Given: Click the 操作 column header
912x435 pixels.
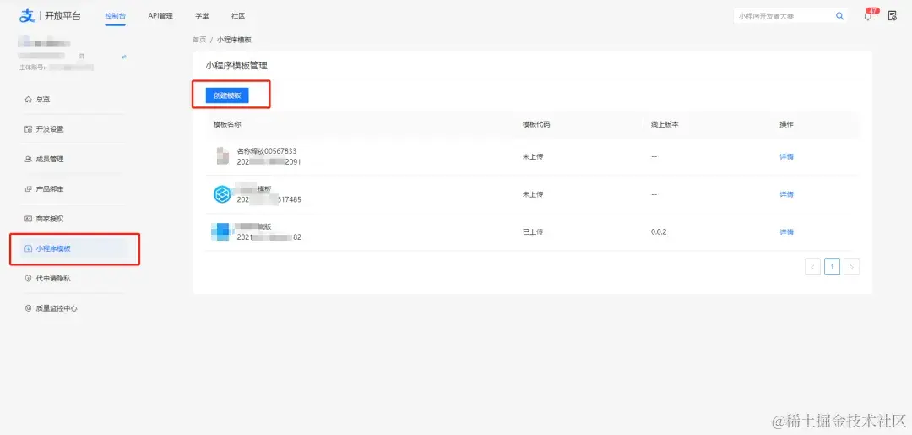Looking at the screenshot, I should click(x=786, y=124).
